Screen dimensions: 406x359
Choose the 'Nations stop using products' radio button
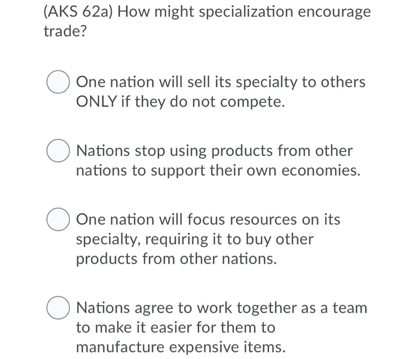tap(58, 151)
